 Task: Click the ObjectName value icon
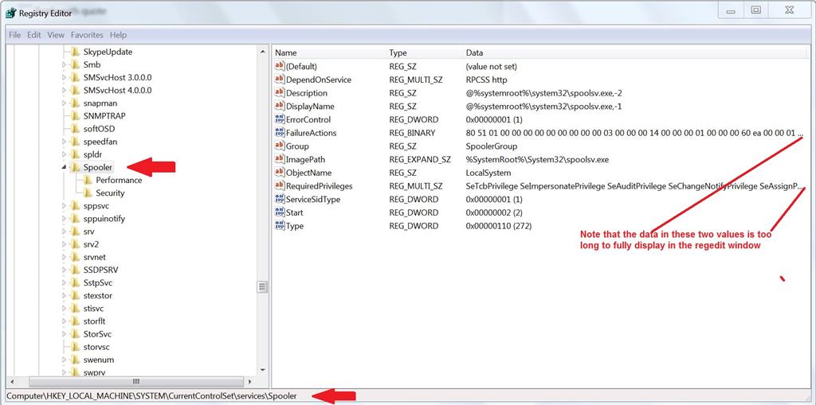point(280,173)
